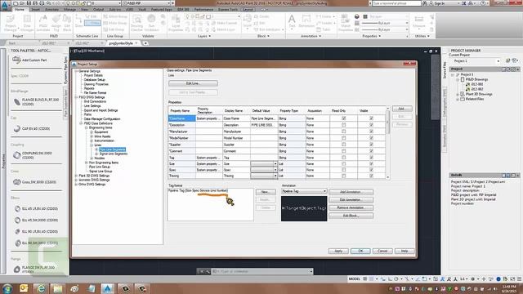
Task: Click AutoCAD icon in the taskbar
Action: [x=107, y=288]
